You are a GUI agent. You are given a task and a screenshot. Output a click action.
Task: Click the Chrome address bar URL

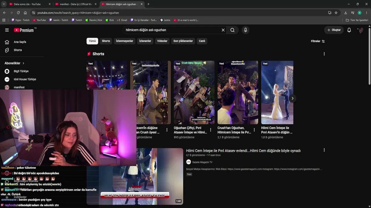78,13
